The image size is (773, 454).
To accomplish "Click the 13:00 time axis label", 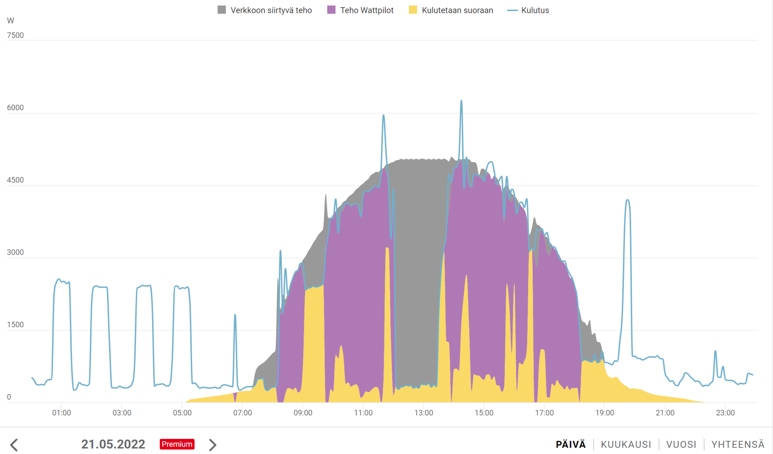I will [424, 413].
